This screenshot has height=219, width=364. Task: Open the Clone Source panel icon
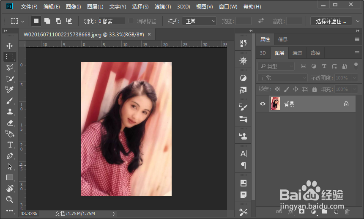[x=243, y=136]
